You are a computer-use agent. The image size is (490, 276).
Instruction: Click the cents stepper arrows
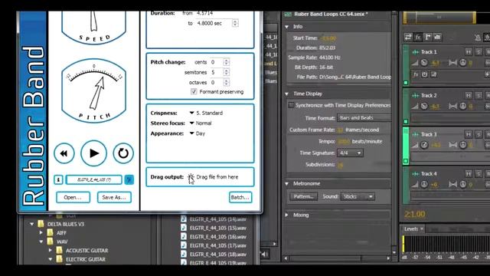click(x=227, y=62)
